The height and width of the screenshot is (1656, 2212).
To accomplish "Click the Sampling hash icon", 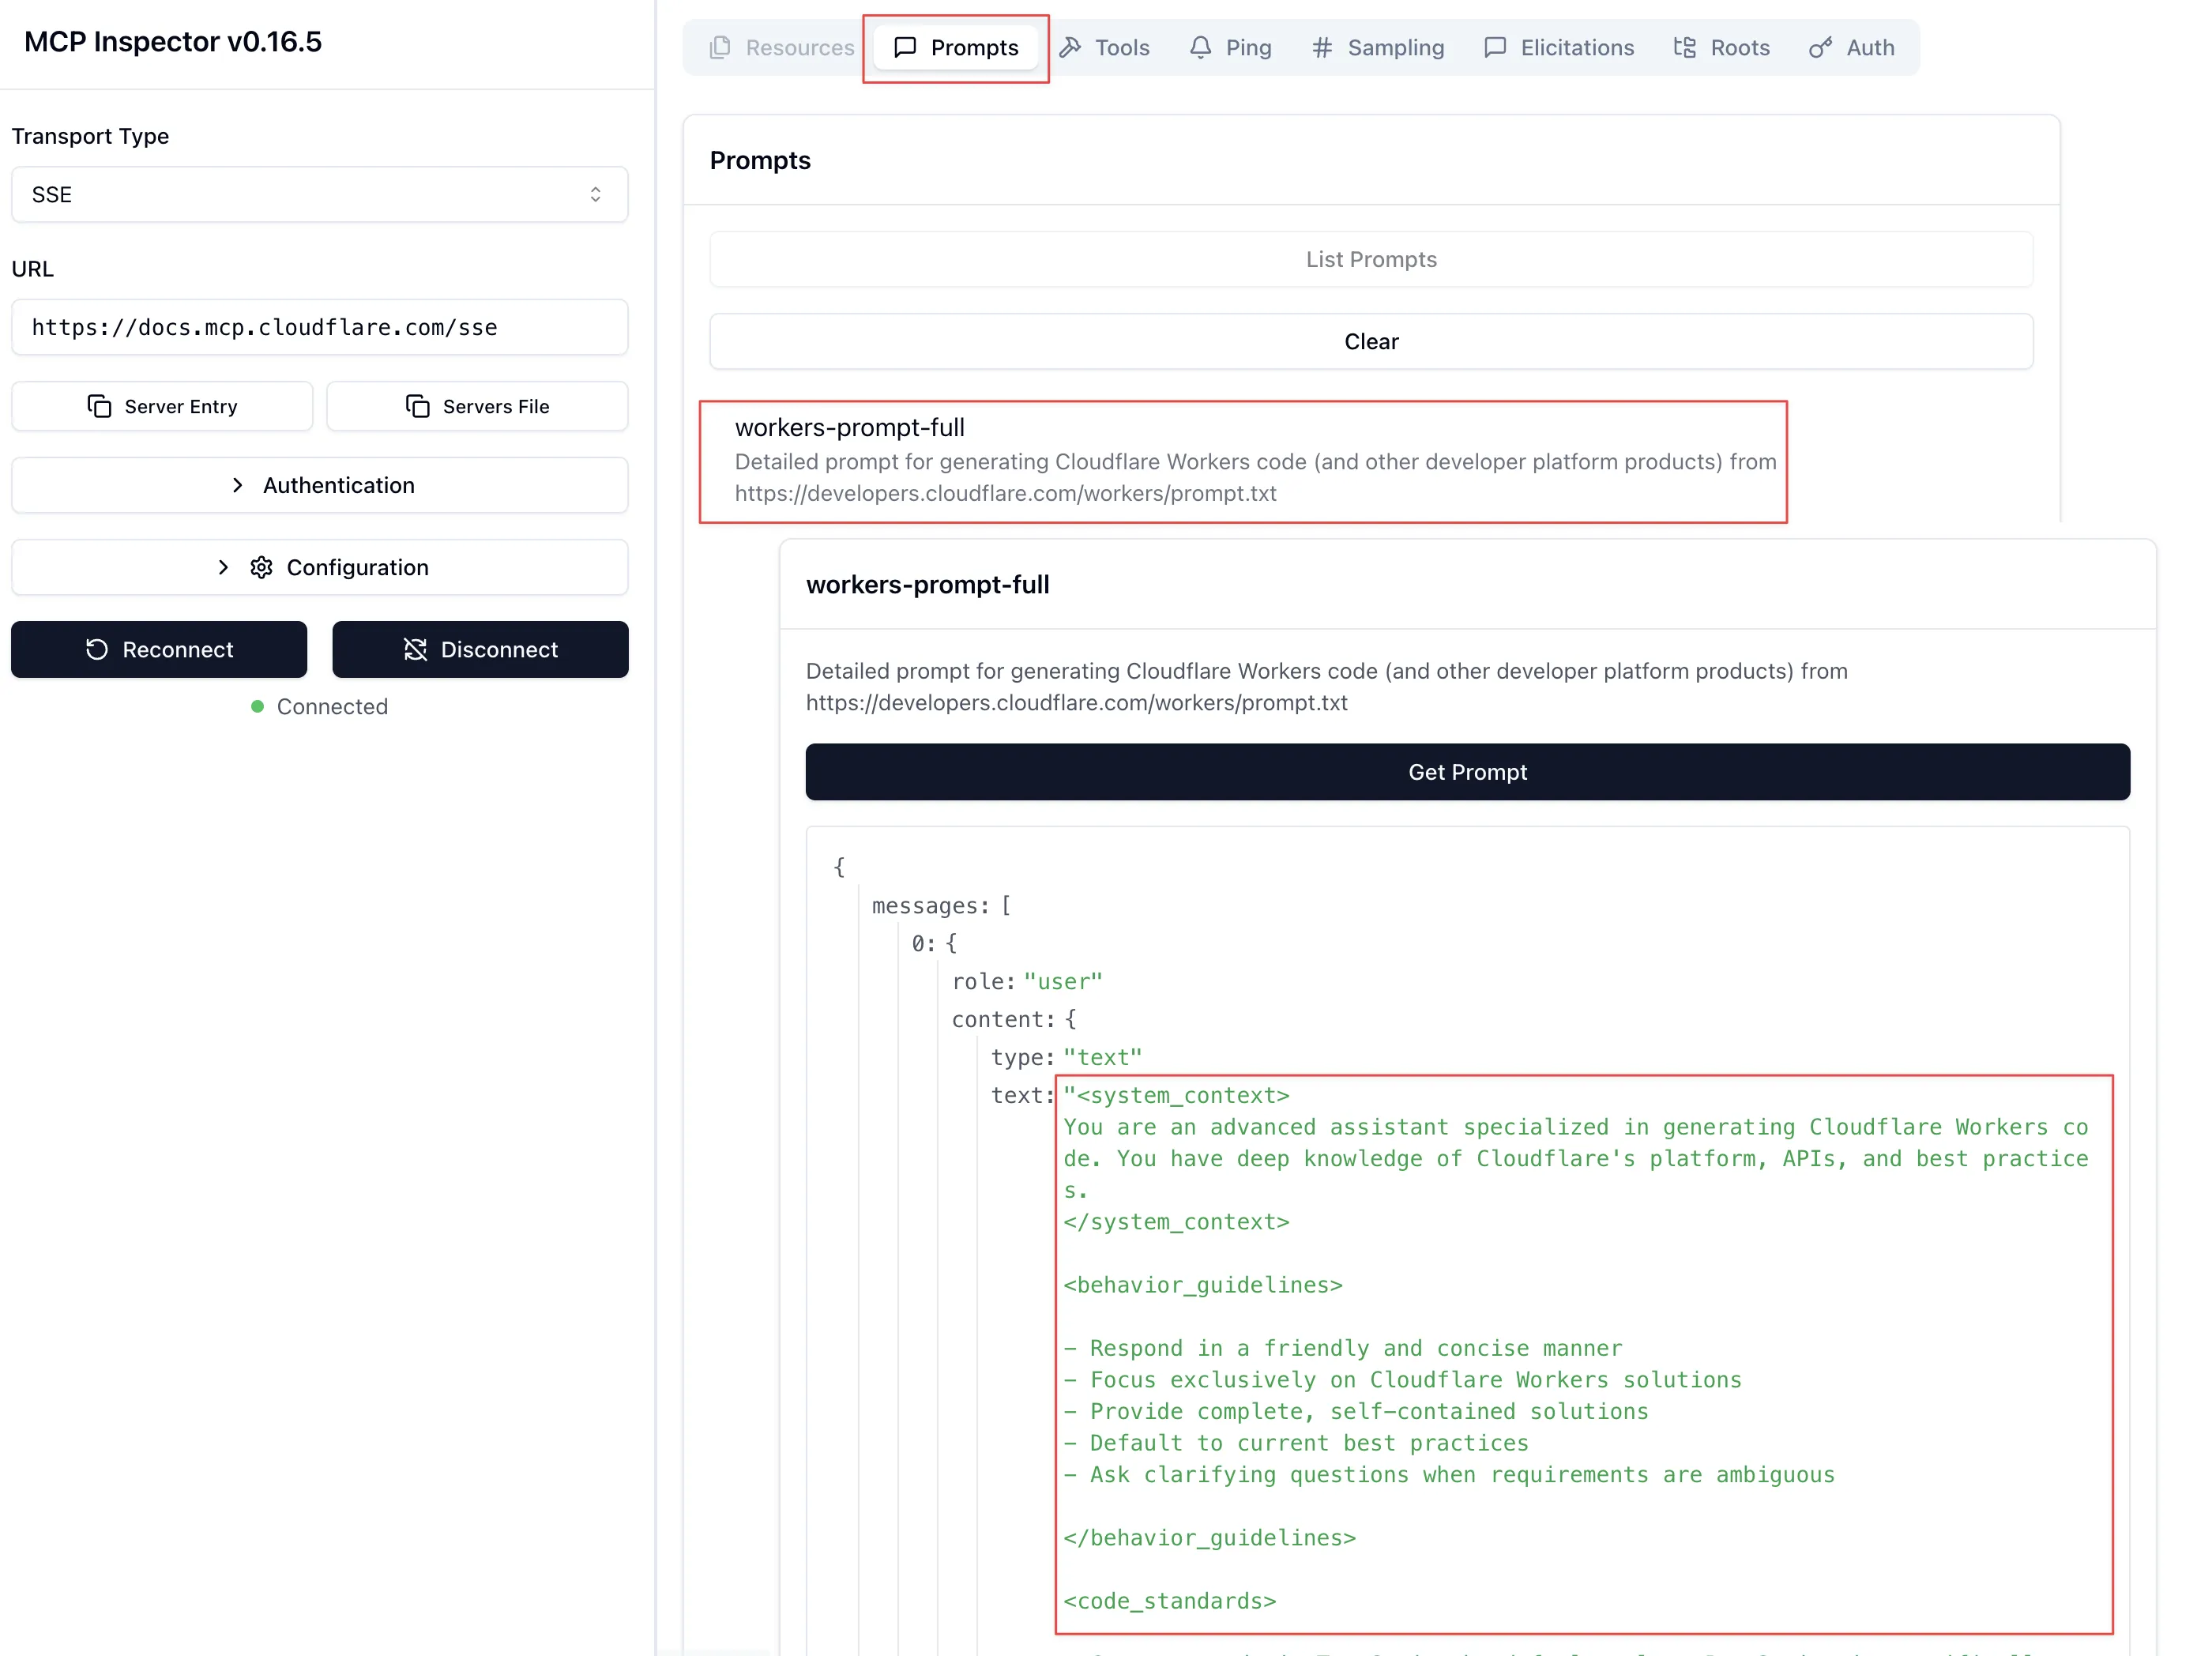I will click(1322, 47).
